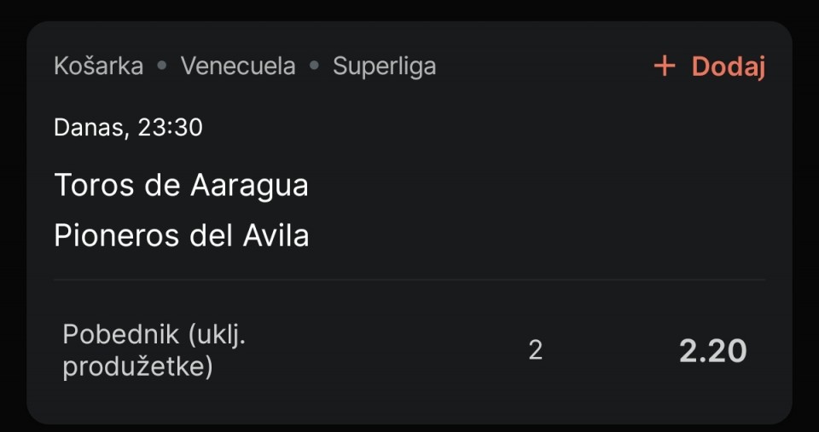Click the dot separator before Superliga

point(314,66)
